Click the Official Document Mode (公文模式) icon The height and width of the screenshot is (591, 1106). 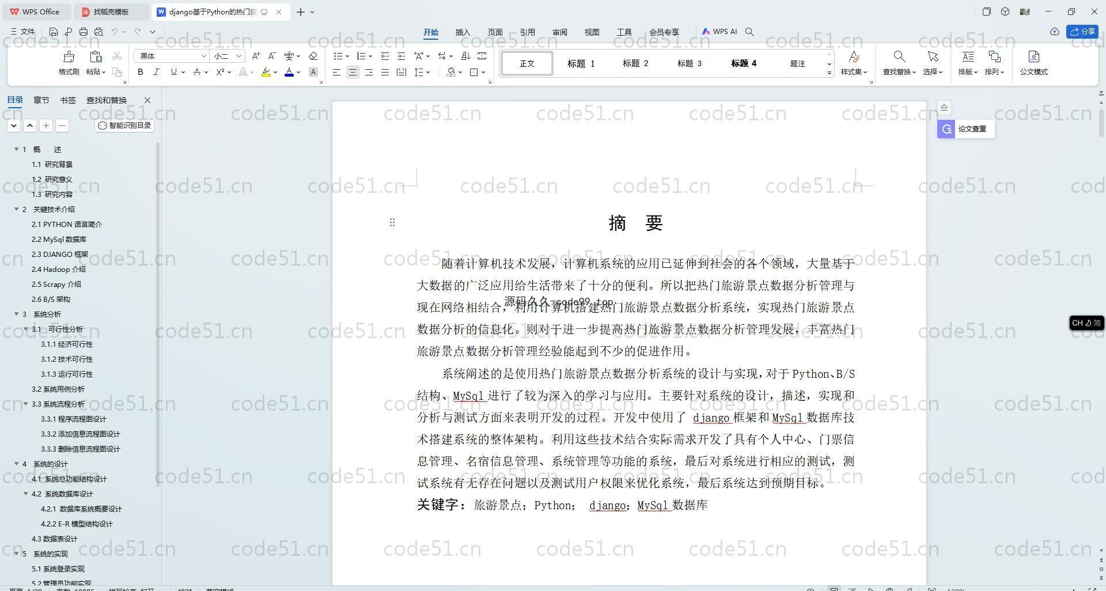[1034, 56]
